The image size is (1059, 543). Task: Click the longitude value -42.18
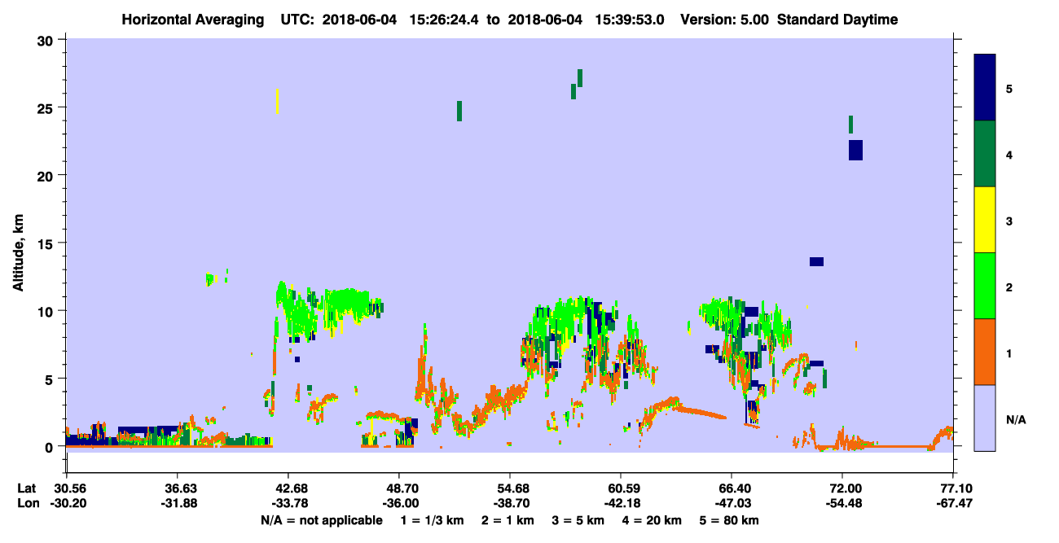(621, 504)
